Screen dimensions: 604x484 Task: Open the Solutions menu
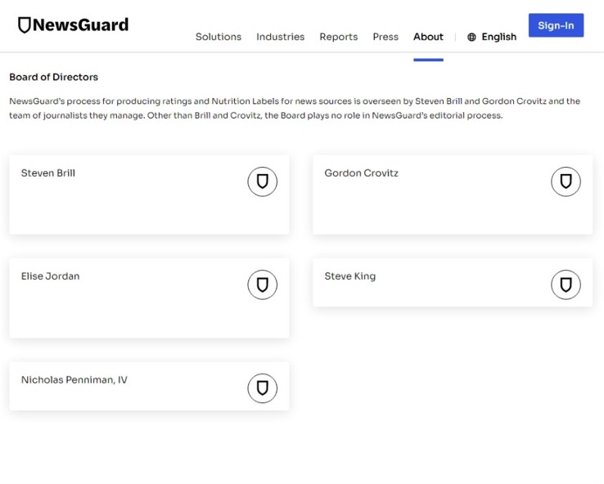pyautogui.click(x=219, y=37)
